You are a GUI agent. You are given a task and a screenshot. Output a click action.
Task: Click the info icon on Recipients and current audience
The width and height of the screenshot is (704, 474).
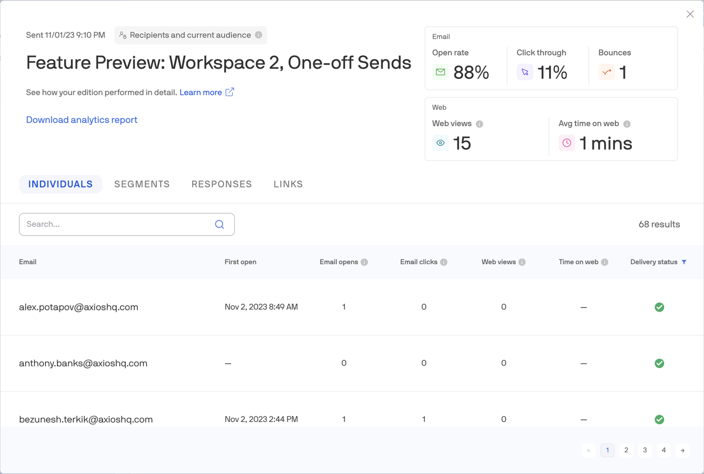pyautogui.click(x=258, y=35)
